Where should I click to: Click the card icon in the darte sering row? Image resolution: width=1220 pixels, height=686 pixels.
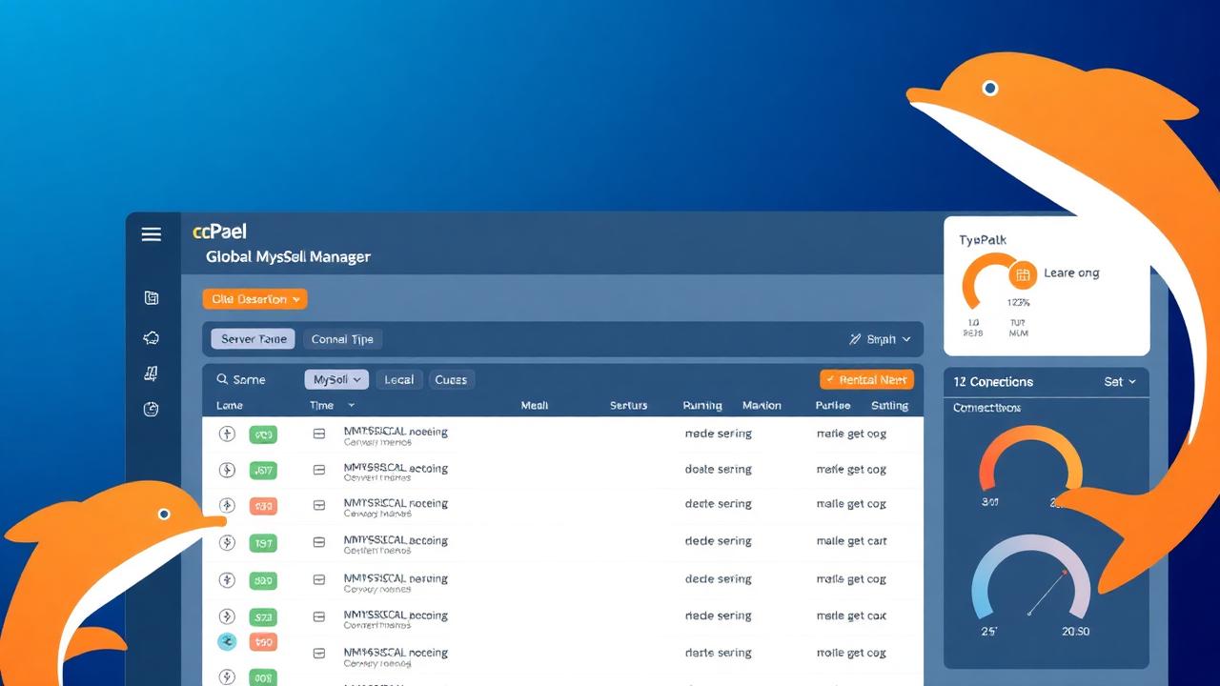pos(319,654)
